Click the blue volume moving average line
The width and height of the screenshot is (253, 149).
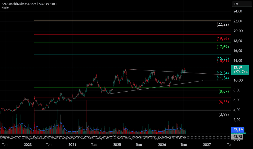click(x=97, y=130)
